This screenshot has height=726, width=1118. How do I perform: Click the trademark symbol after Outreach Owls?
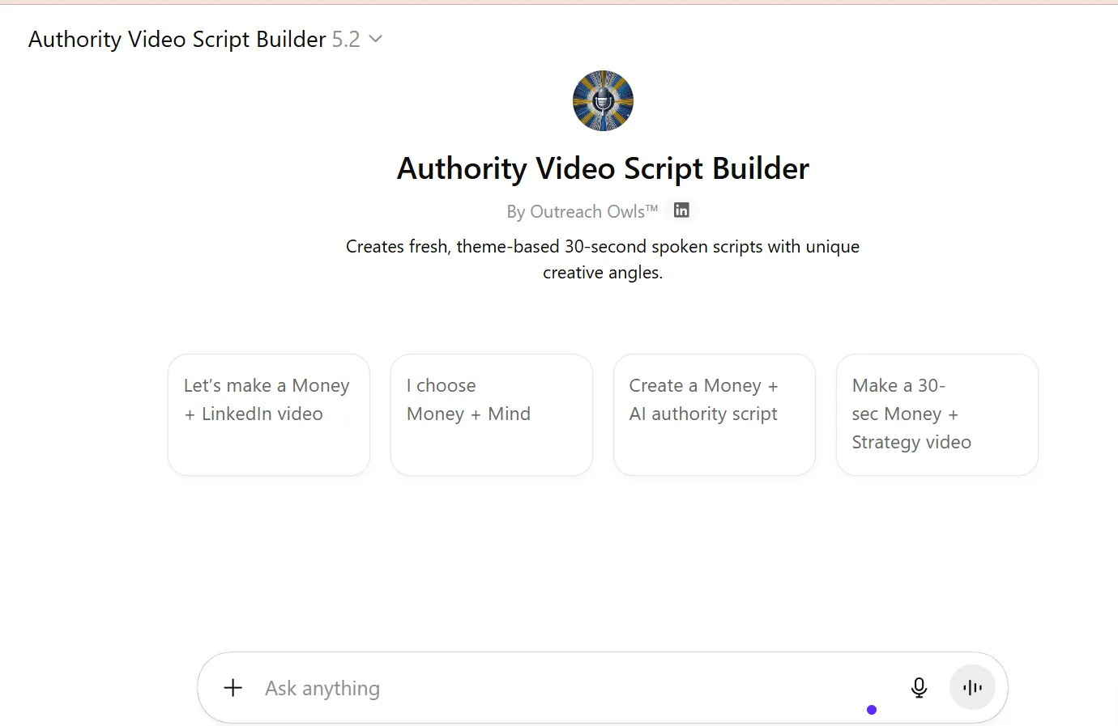point(652,208)
